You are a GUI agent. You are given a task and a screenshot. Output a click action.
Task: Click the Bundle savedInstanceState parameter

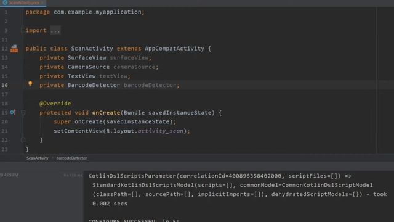[x=167, y=112]
